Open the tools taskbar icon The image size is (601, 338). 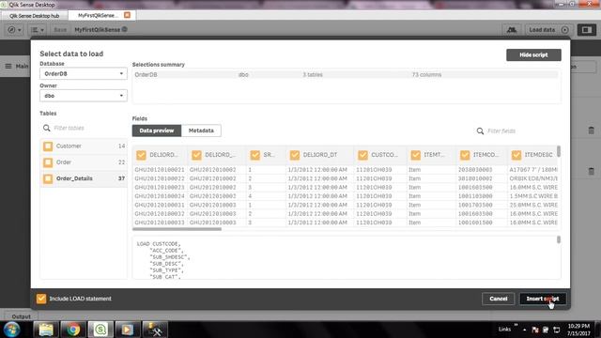click(x=155, y=330)
